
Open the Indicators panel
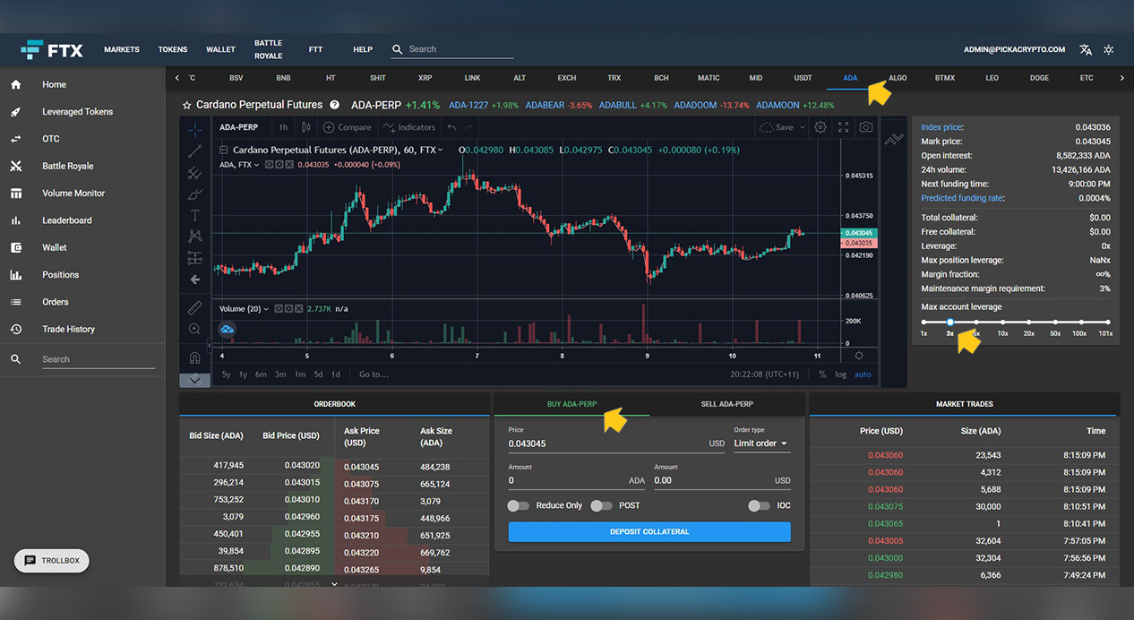pos(408,127)
